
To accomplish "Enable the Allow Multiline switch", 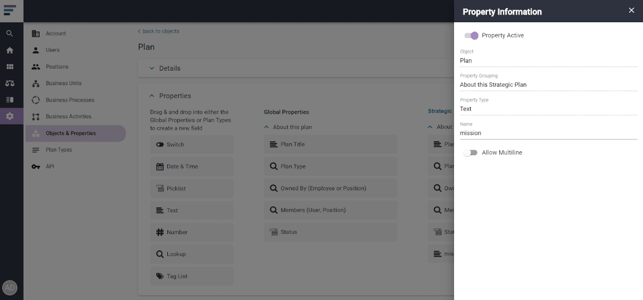I will (470, 153).
